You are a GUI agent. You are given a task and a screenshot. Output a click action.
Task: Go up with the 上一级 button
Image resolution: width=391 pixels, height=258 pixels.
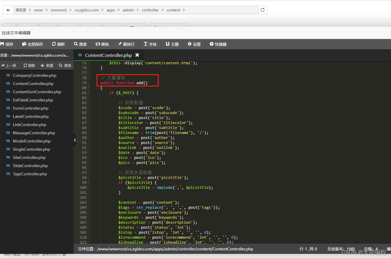click(9, 65)
